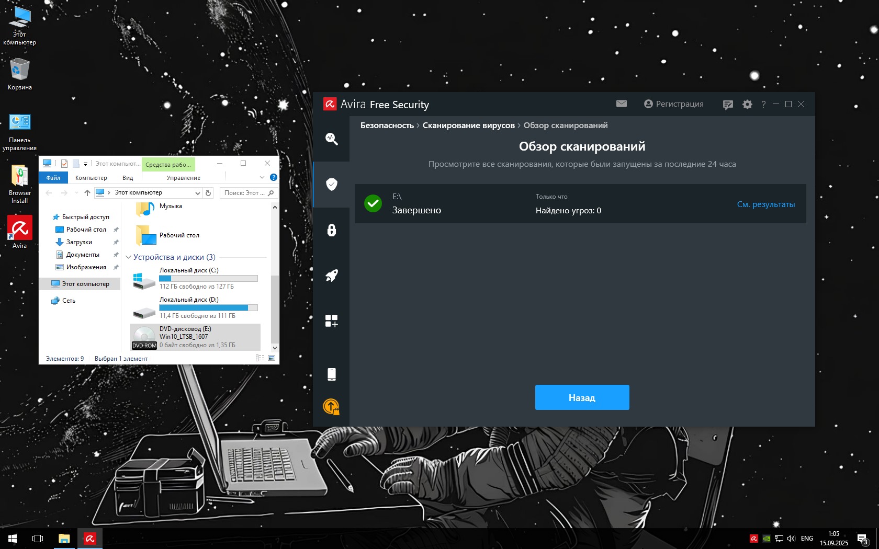Screen dimensions: 879x549
Task: Select Этот компьютер in the navigation pane
Action: click(80, 284)
